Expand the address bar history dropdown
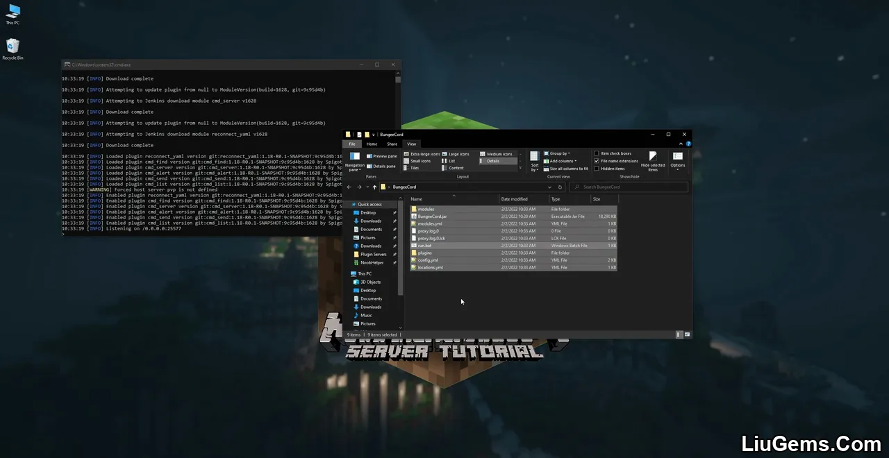 click(x=549, y=187)
